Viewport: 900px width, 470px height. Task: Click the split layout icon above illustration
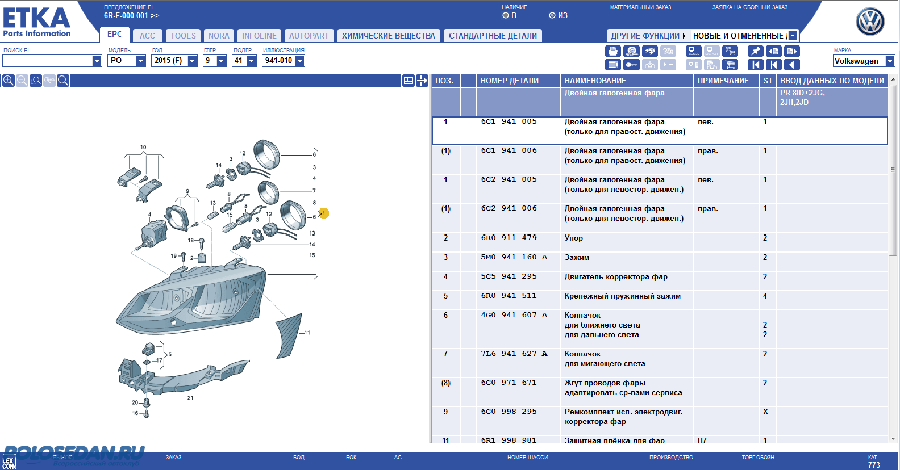[408, 81]
